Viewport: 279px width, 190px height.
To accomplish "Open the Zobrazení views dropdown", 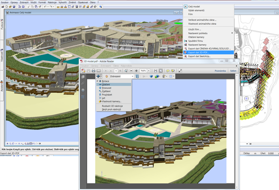I will point(121,76).
